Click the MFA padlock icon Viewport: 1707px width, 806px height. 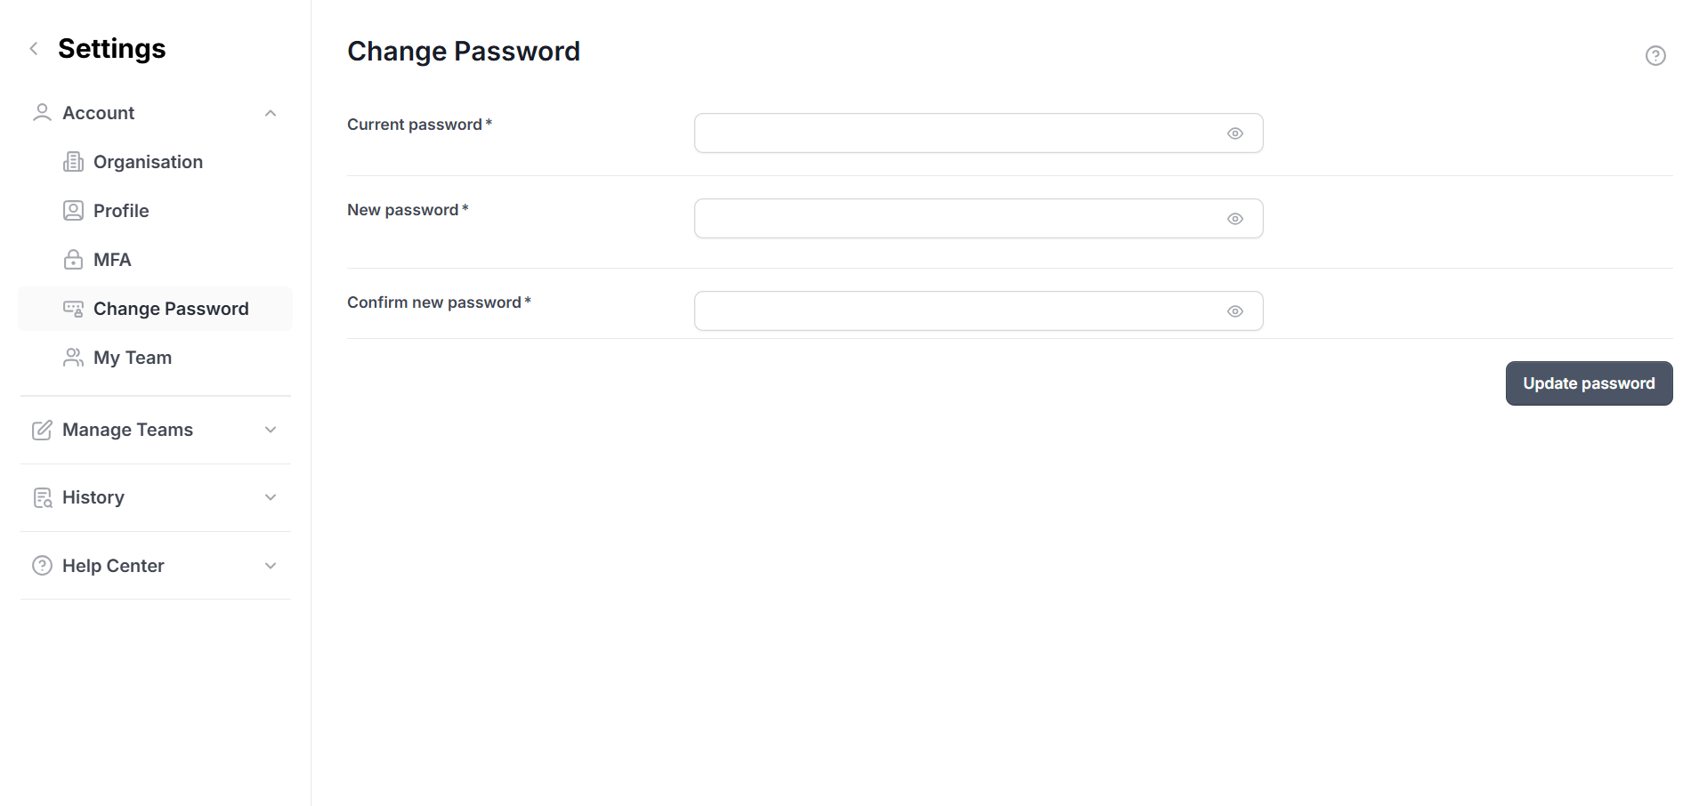coord(73,260)
